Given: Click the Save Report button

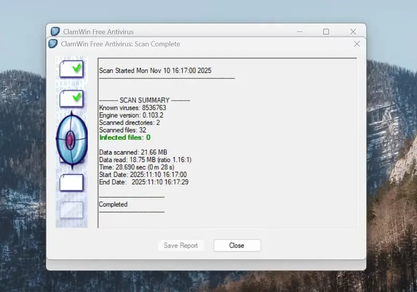Looking at the screenshot, I should pyautogui.click(x=180, y=246).
